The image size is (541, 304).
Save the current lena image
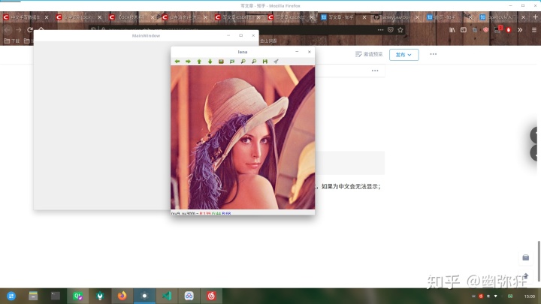click(265, 62)
